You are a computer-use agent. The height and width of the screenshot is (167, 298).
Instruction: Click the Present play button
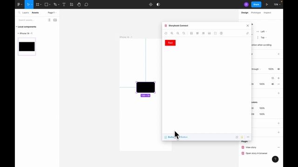(267, 4)
